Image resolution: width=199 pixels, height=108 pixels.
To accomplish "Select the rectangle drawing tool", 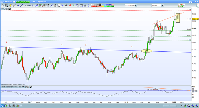I will tap(81, 6).
